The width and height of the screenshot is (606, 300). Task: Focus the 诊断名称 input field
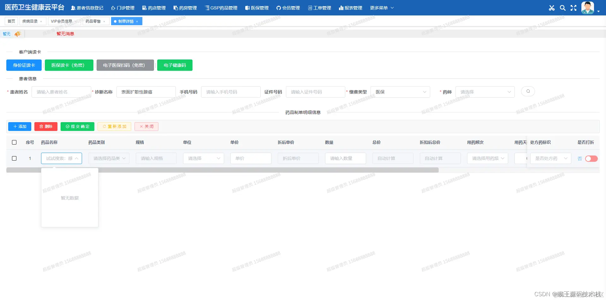(146, 92)
